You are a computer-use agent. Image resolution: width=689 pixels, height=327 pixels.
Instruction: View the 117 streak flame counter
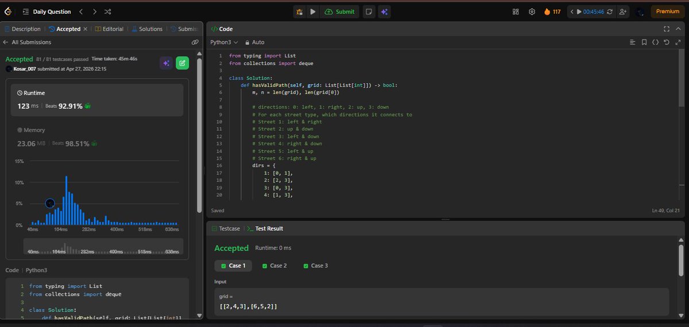[552, 11]
